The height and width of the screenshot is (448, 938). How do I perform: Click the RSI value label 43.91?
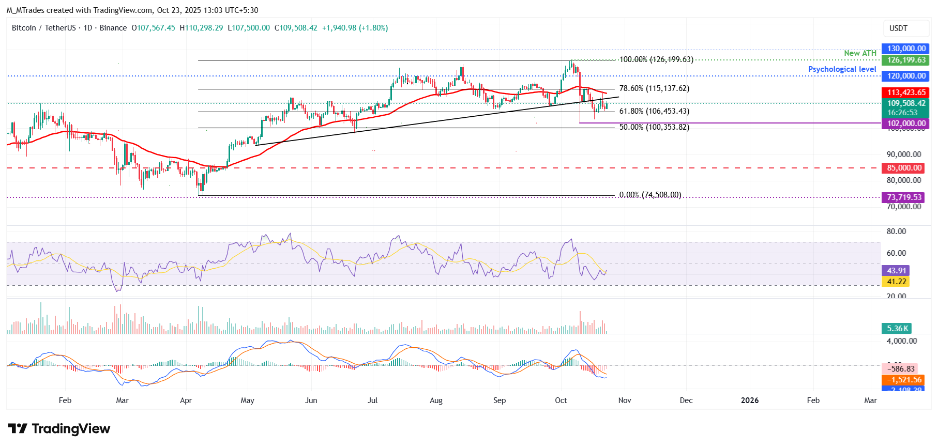(896, 271)
